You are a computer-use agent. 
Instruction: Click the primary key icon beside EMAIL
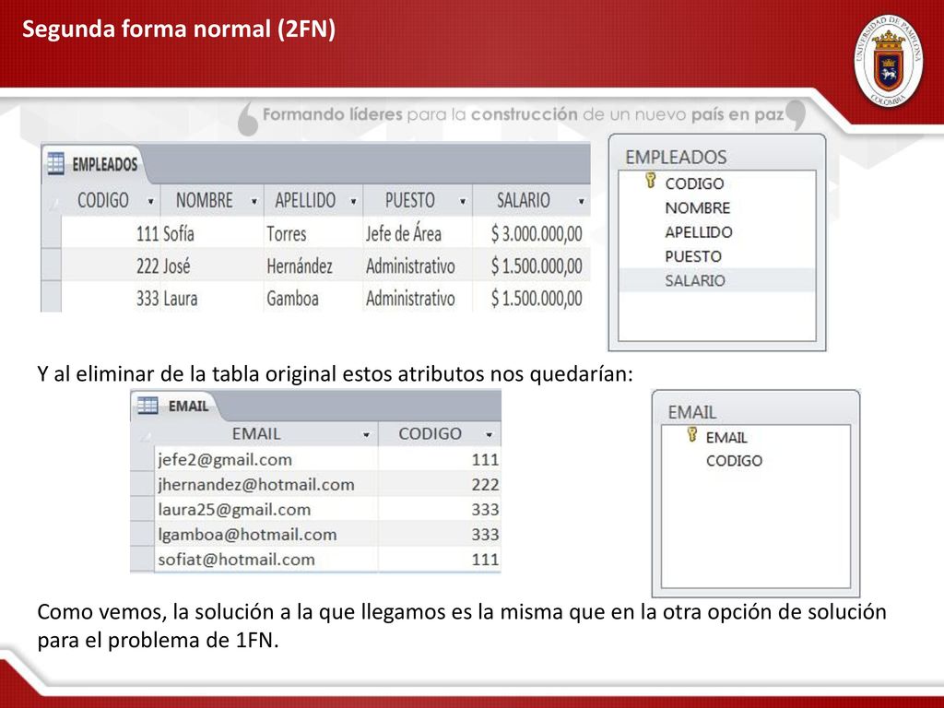691,435
